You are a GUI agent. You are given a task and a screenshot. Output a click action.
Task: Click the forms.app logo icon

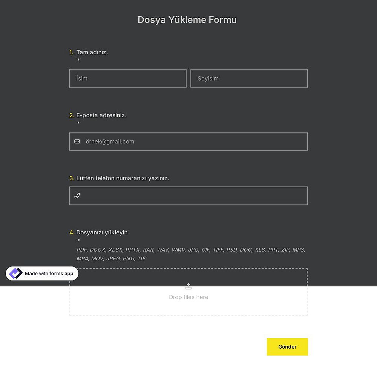pyautogui.click(x=16, y=274)
